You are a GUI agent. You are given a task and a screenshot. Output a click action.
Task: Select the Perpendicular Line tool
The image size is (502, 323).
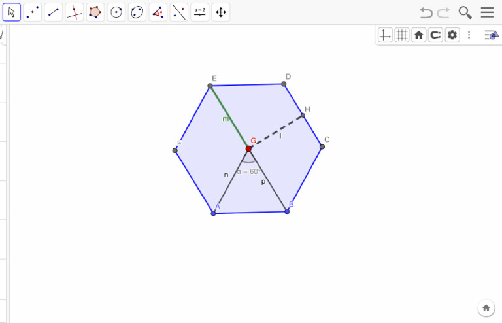[x=75, y=12]
